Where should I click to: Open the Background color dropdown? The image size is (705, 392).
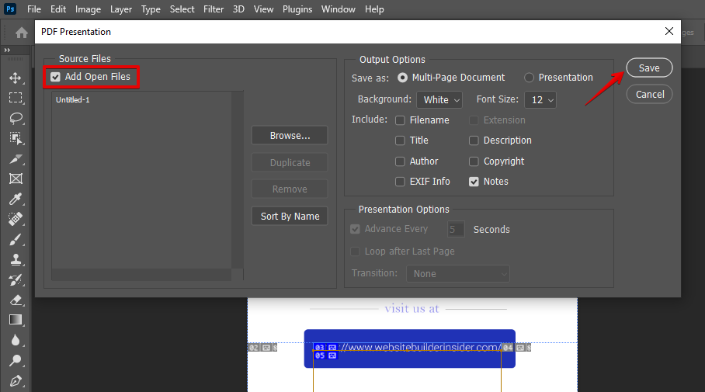click(440, 99)
